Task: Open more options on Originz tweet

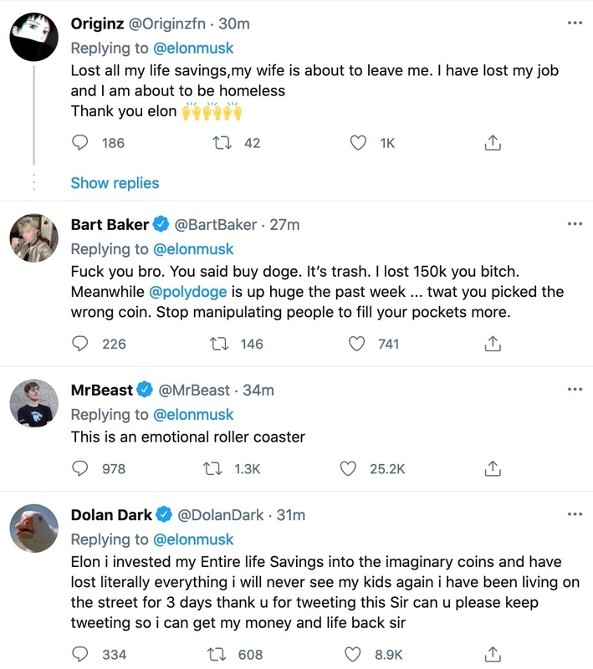Action: coord(574,23)
